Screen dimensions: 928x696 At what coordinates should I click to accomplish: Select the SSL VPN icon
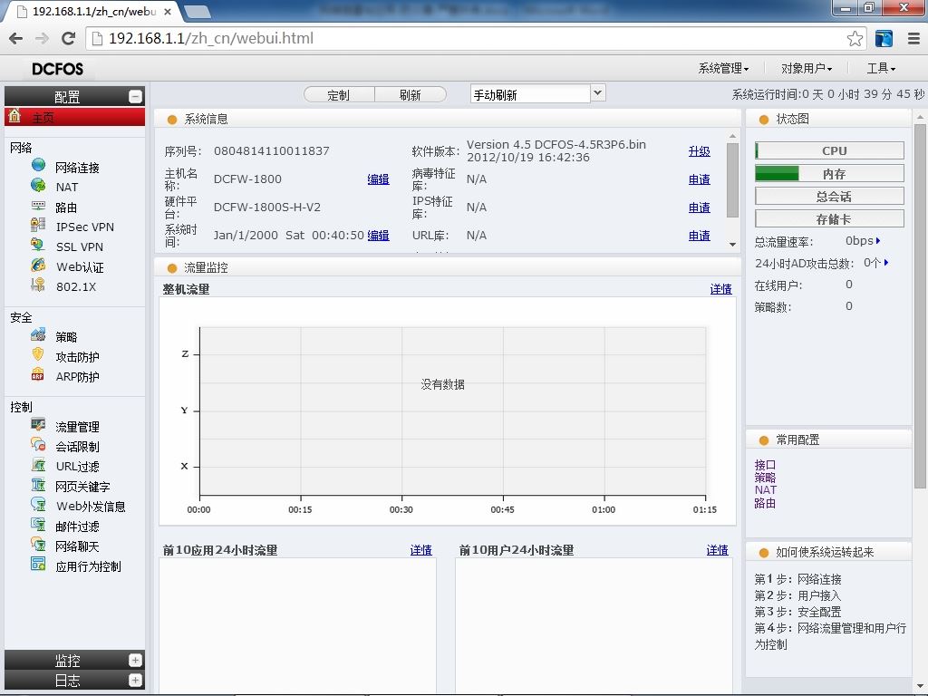click(x=38, y=245)
